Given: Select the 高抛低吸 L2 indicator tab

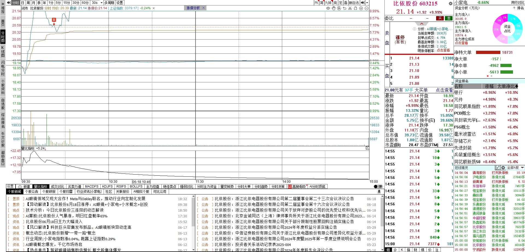Looking at the screenshot, I should (297, 187).
